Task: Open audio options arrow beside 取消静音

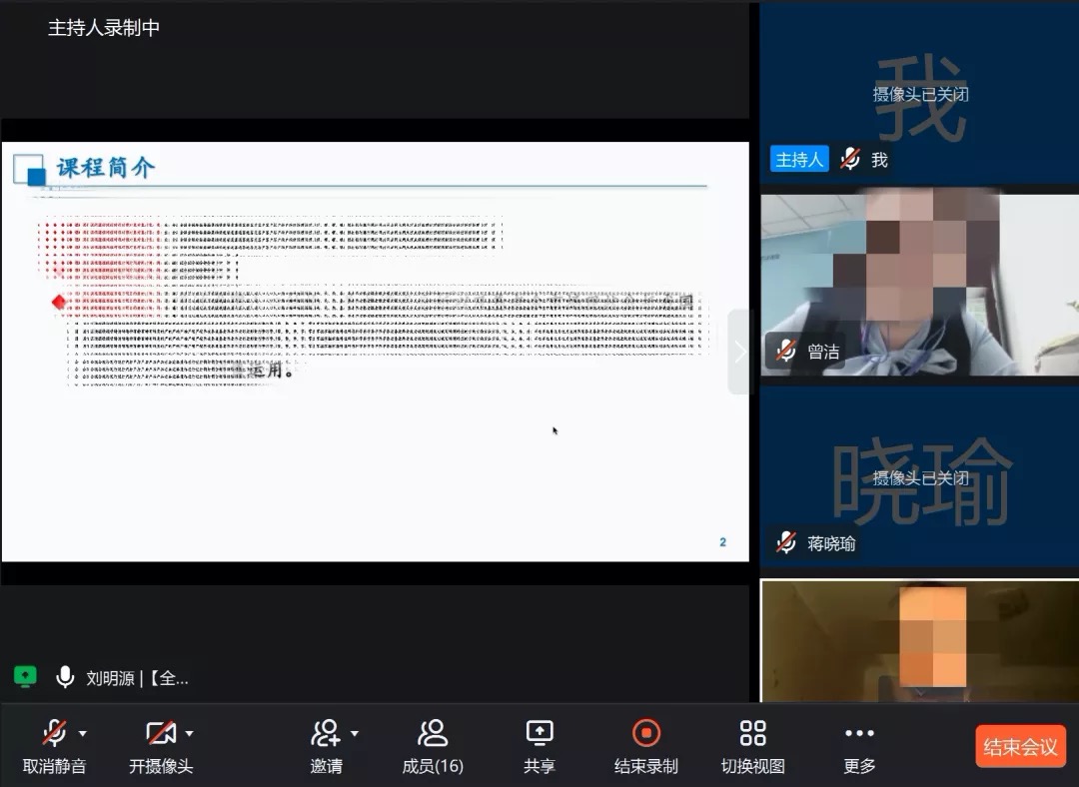Action: pyautogui.click(x=83, y=734)
